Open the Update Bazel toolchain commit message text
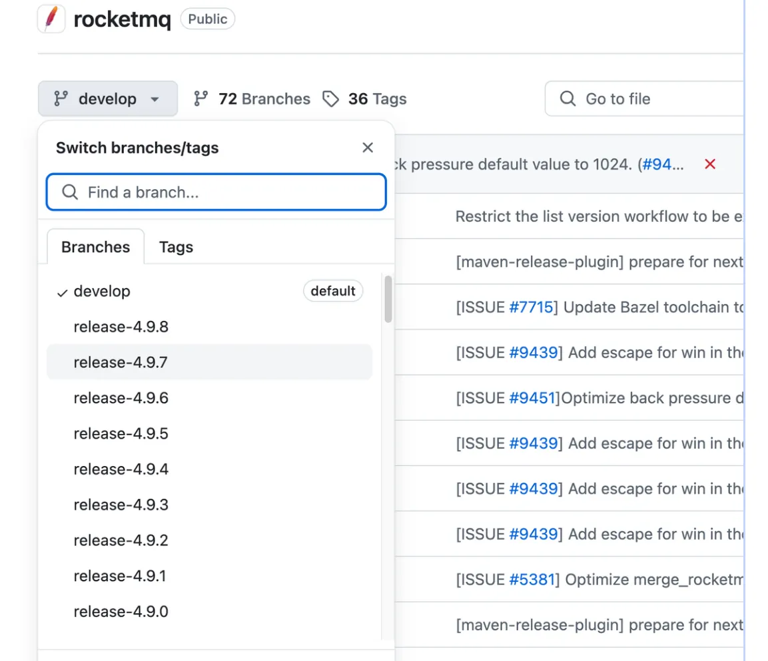The height and width of the screenshot is (661, 768). [653, 307]
